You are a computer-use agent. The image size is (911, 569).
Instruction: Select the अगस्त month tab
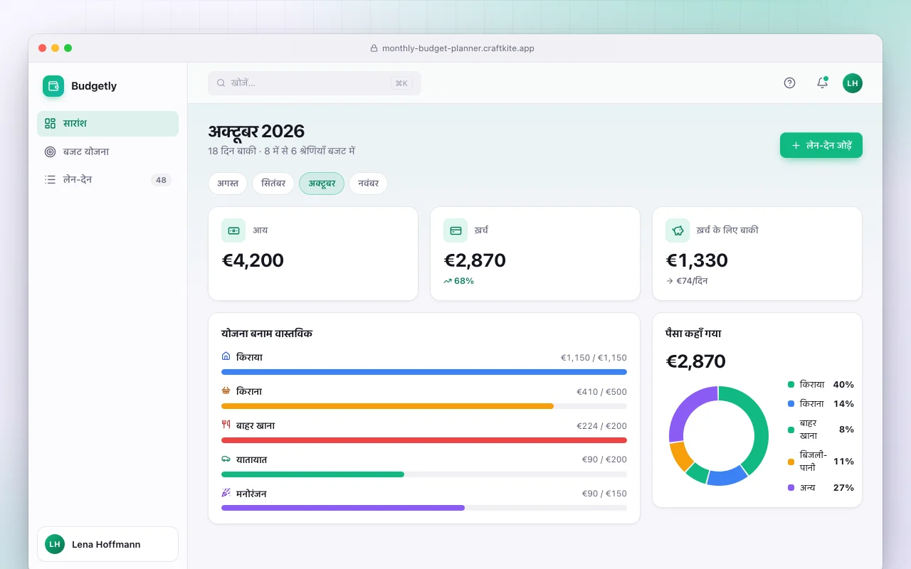[228, 184]
